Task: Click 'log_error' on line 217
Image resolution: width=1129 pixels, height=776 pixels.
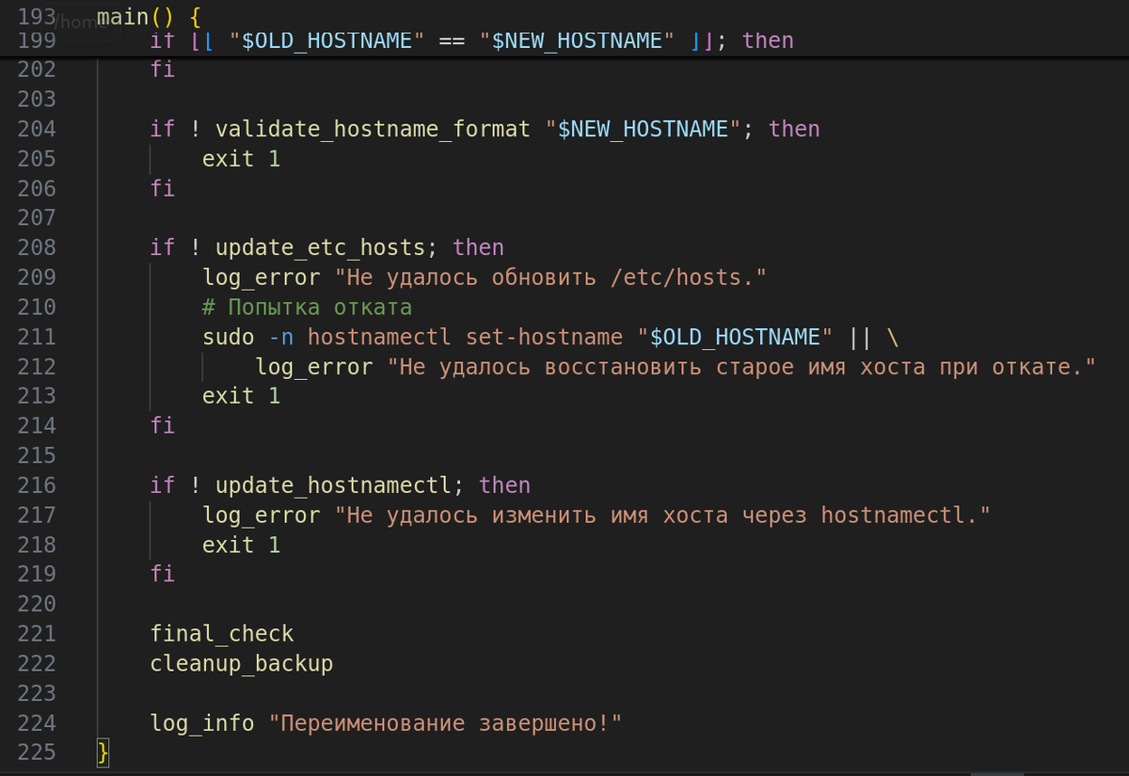Action: (x=262, y=515)
